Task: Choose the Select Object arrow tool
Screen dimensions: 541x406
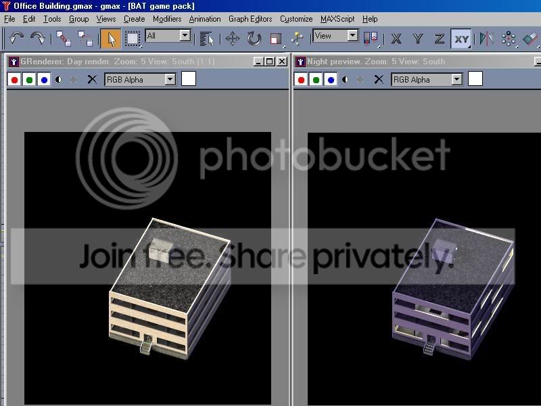Action: pyautogui.click(x=110, y=39)
